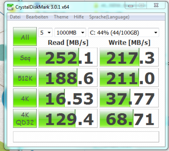Start the Seq benchmark test
Viewport: 169px width, 151px height.
[x=25, y=57]
